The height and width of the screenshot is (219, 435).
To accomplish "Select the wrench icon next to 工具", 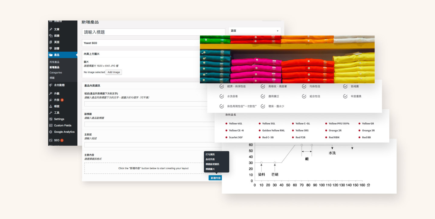I will coord(51,113).
